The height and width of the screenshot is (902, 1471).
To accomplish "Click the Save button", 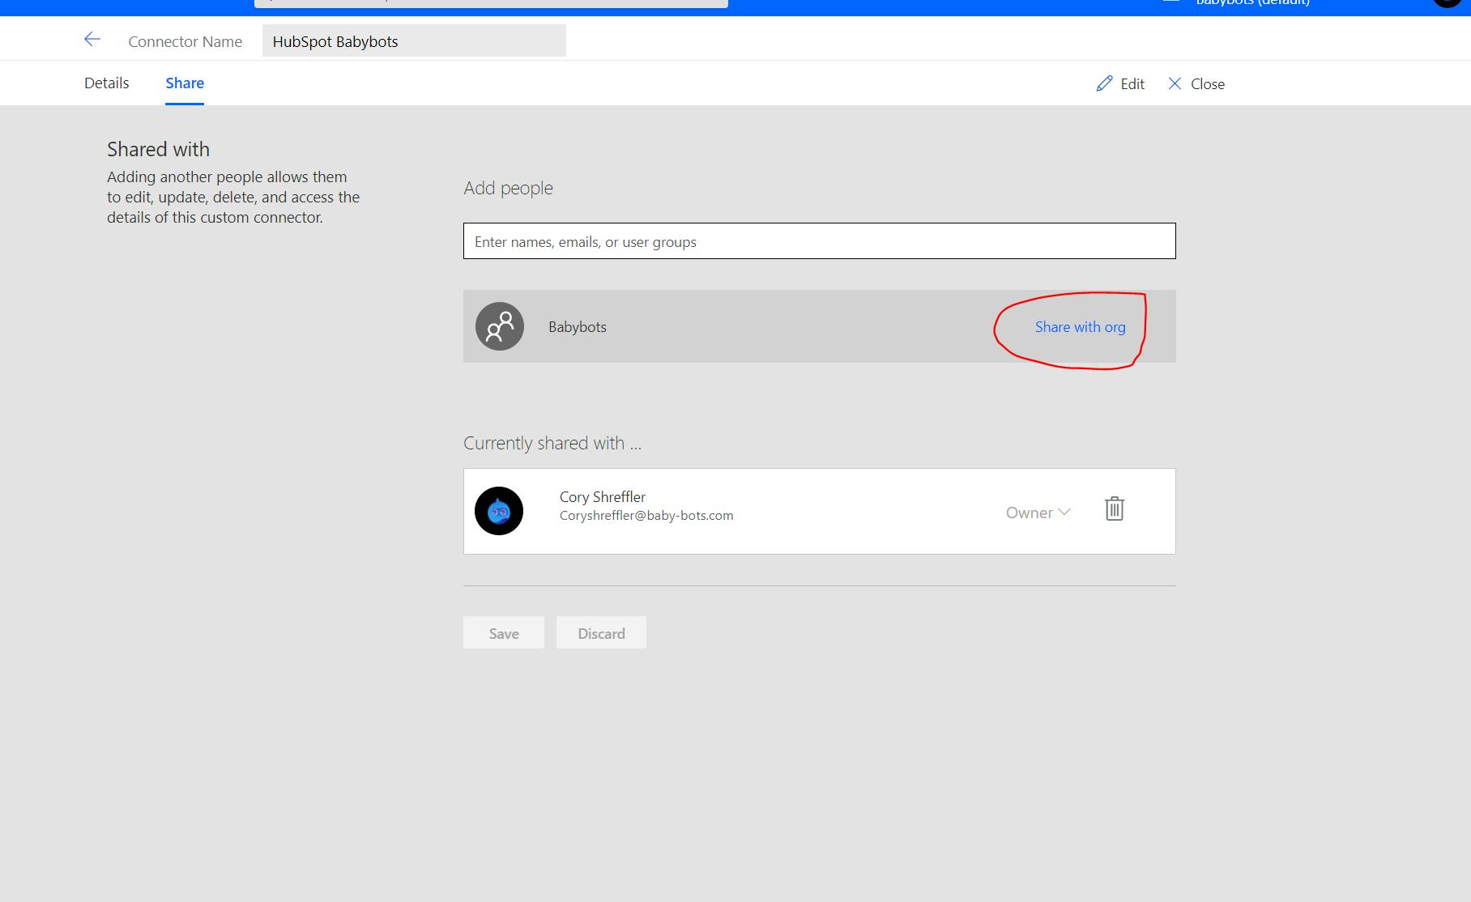I will click(504, 632).
